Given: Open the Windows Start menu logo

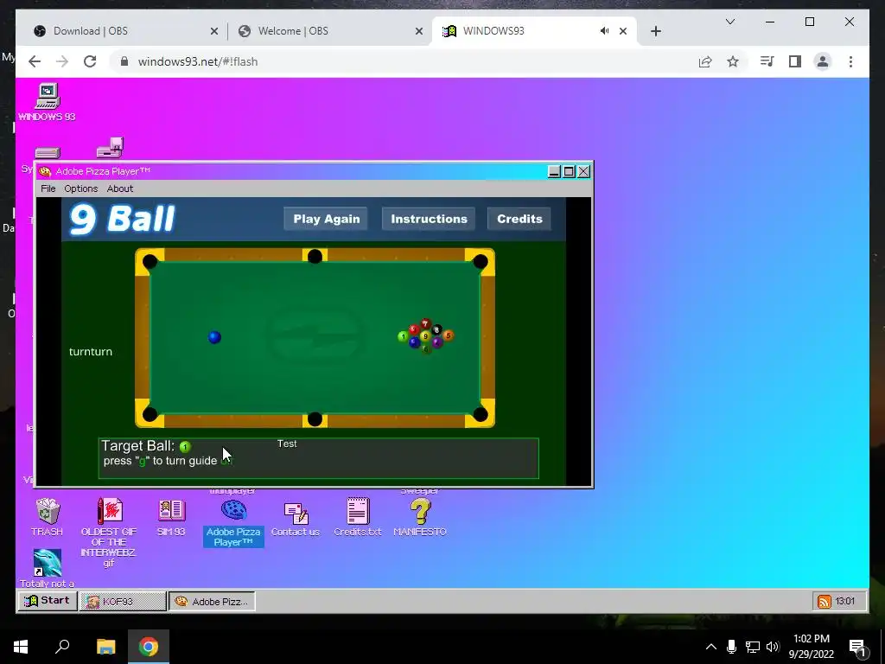Looking at the screenshot, I should pos(21,647).
